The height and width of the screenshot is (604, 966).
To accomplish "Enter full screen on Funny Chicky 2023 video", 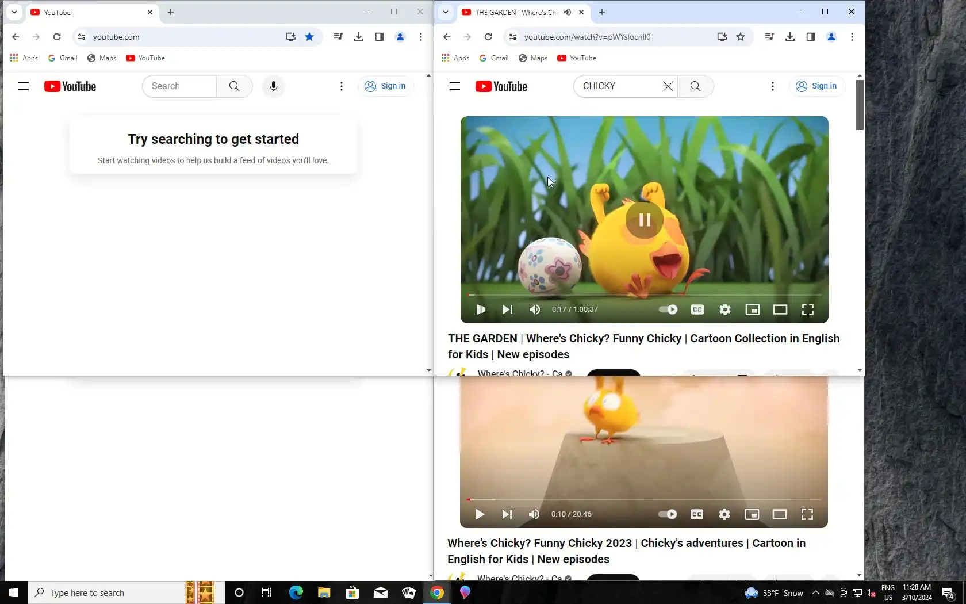I will tap(807, 514).
